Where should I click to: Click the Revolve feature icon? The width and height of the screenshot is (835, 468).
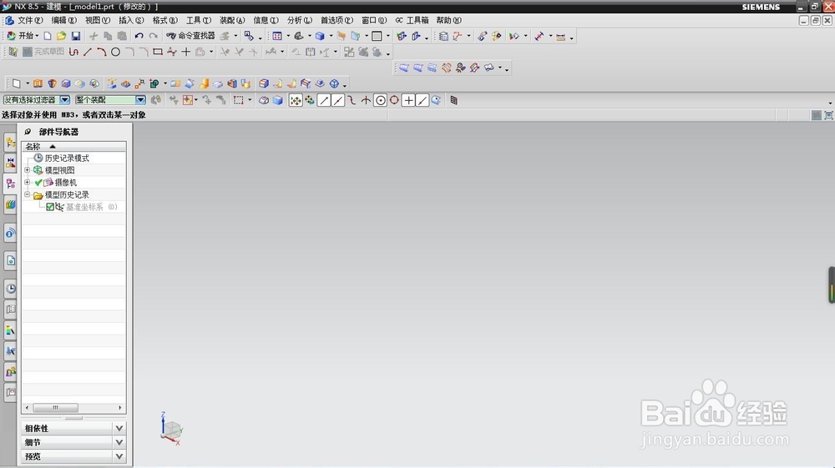tap(52, 83)
